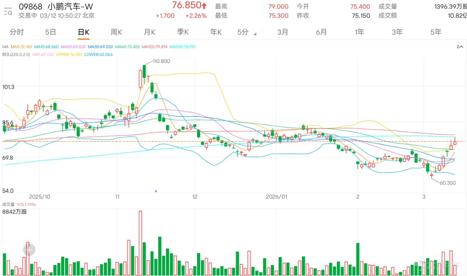
Task: Select the 年K tab
Action: [216, 32]
